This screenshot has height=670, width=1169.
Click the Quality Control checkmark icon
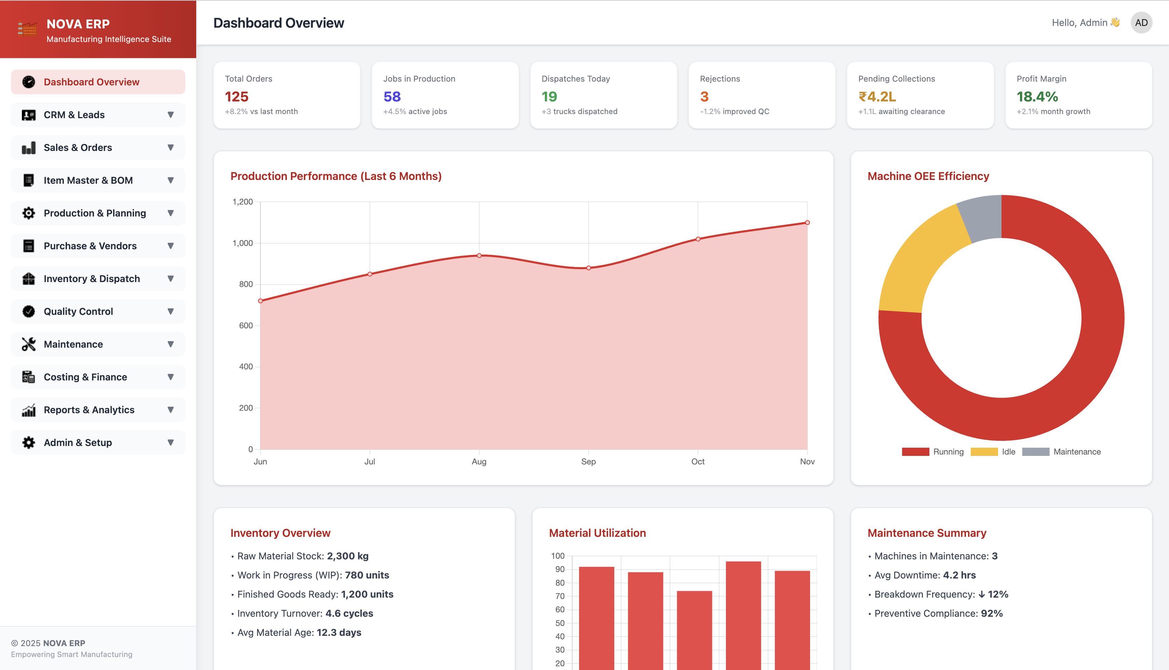(29, 311)
